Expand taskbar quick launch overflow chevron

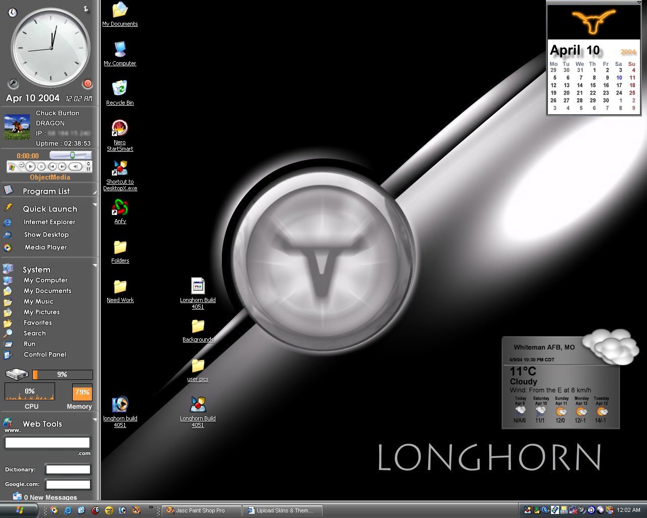point(151,507)
